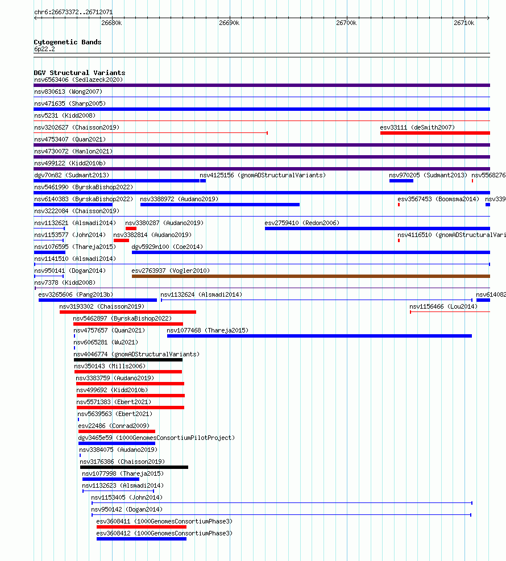Click nsv4046774 gnomAD black bar
Image resolution: width=506 pixels, height=561 pixels.
[x=128, y=360]
